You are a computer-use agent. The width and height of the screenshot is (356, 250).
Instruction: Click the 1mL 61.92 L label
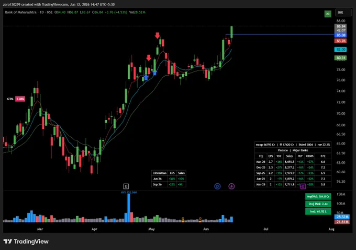[318, 211]
